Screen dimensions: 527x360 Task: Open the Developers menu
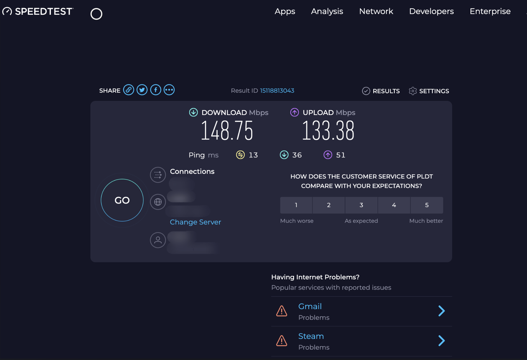click(432, 11)
